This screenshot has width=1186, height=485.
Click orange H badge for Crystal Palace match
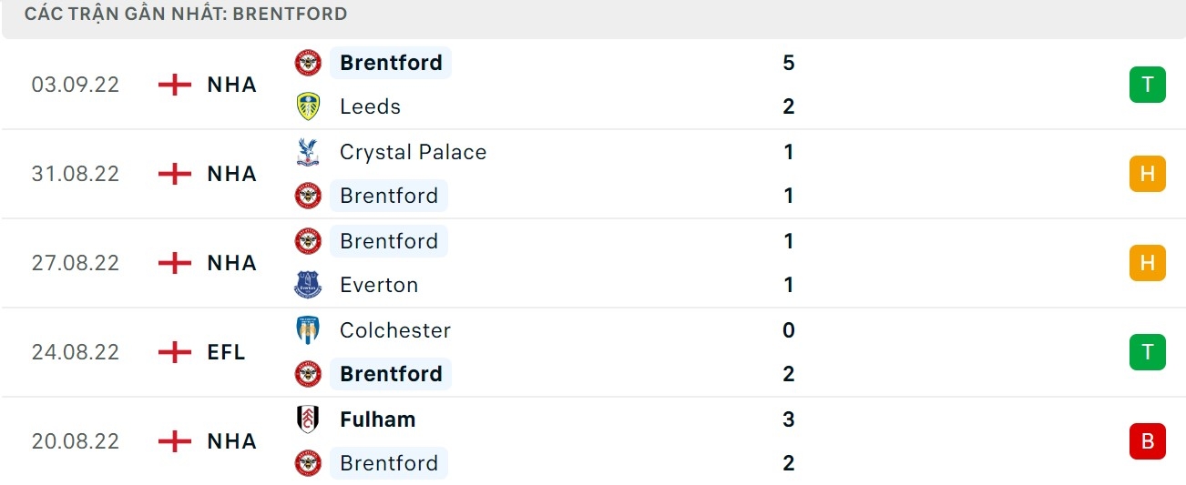click(1147, 174)
